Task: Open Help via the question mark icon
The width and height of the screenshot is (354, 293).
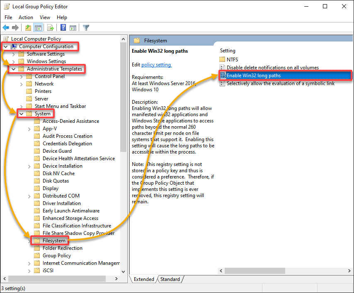Action: click(x=63, y=27)
